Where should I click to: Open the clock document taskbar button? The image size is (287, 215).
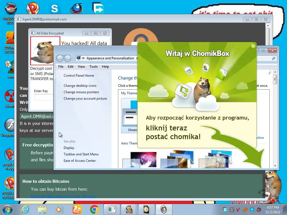point(146,209)
